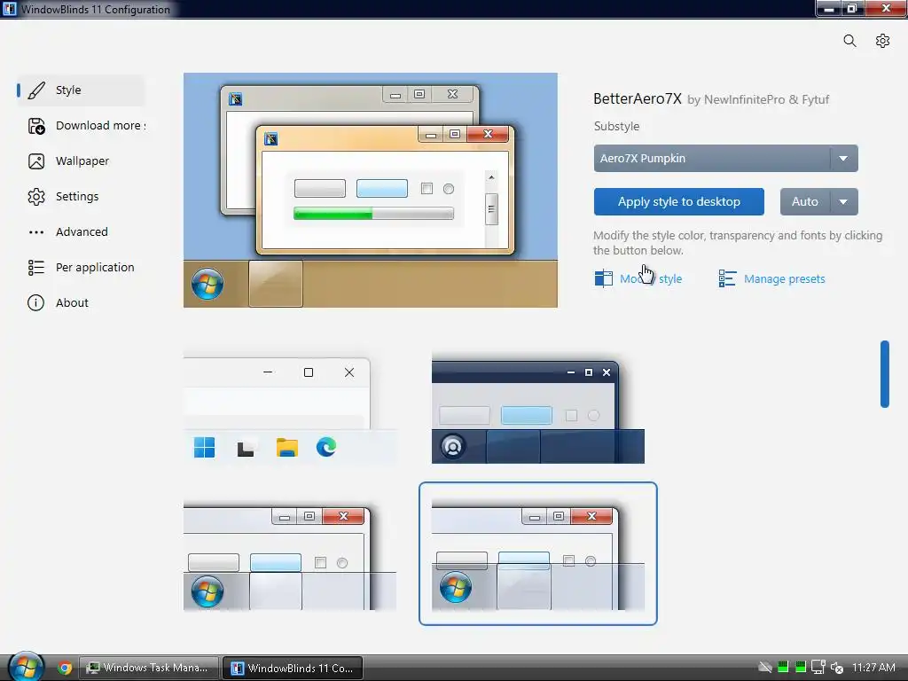Image resolution: width=908 pixels, height=681 pixels.
Task: Expand the arrow next to Auto
Action: point(844,201)
